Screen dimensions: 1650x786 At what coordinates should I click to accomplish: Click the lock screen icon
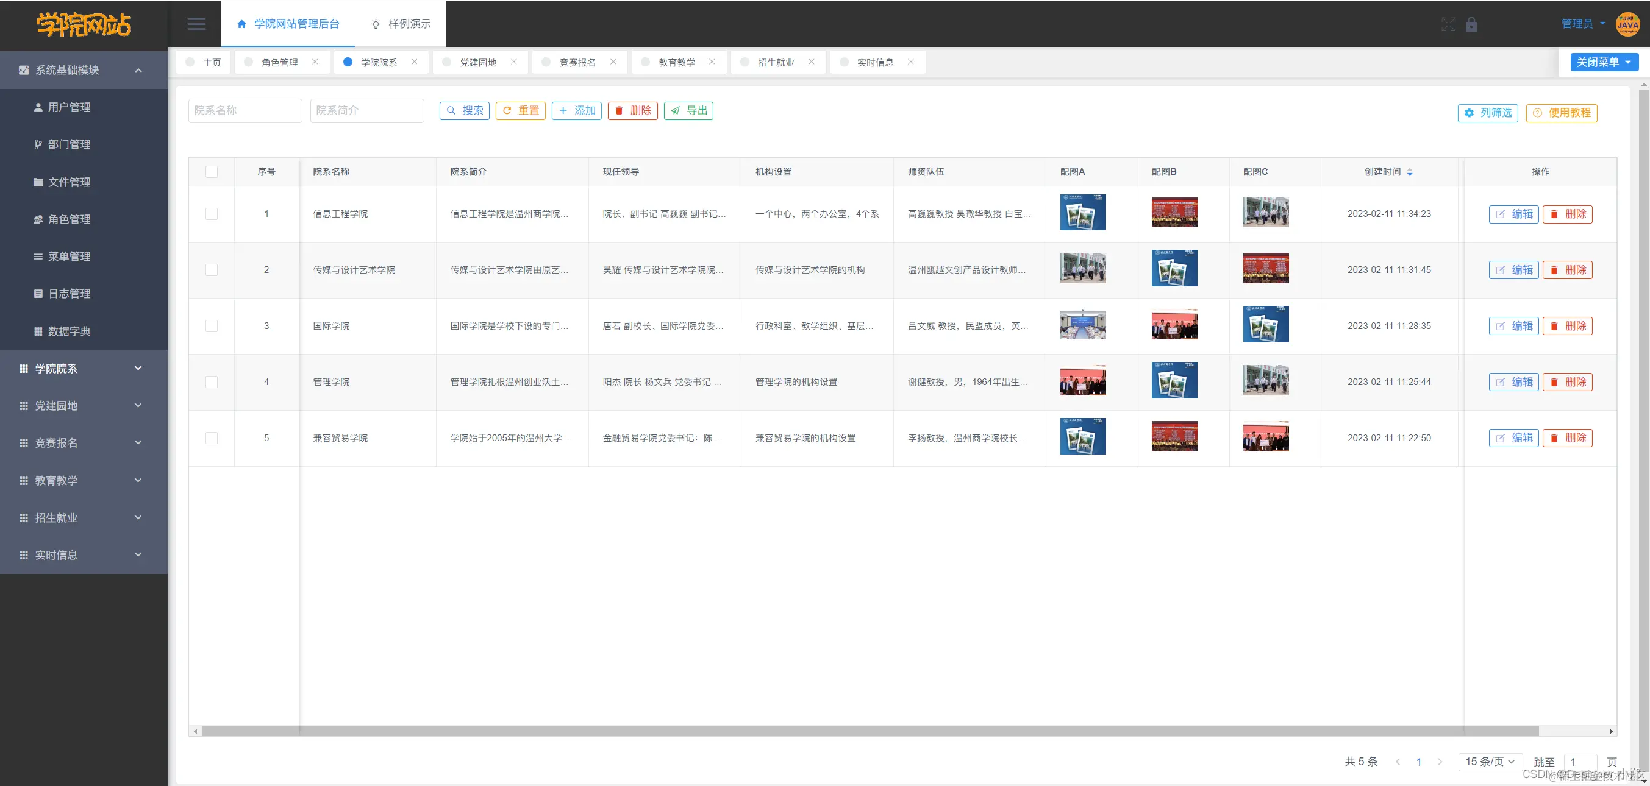(x=1471, y=24)
